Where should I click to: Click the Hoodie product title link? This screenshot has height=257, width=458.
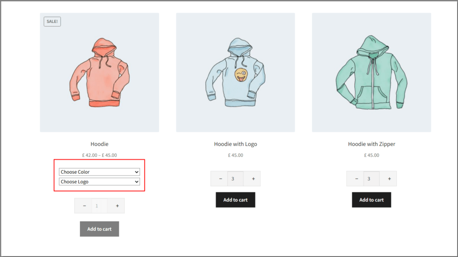pos(99,144)
